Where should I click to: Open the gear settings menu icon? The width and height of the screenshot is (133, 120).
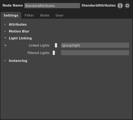[x=127, y=6]
